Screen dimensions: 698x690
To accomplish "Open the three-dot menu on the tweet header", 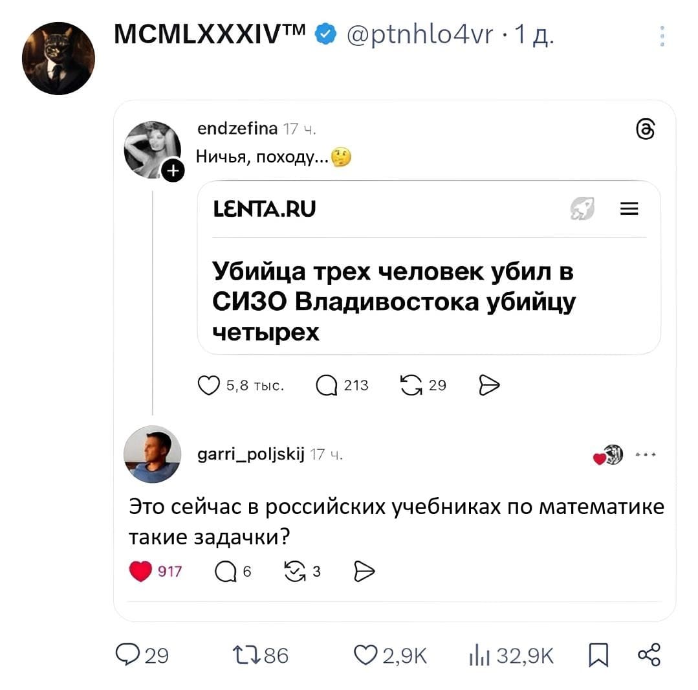I will 662,36.
